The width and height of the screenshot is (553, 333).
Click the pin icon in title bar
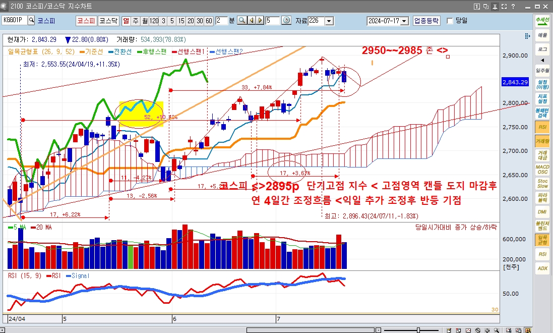tap(495, 7)
